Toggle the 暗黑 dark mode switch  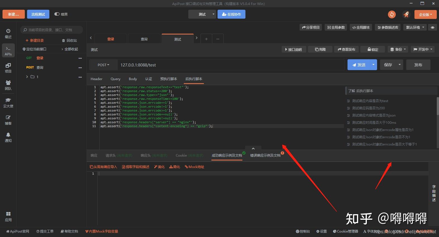click(x=57, y=14)
